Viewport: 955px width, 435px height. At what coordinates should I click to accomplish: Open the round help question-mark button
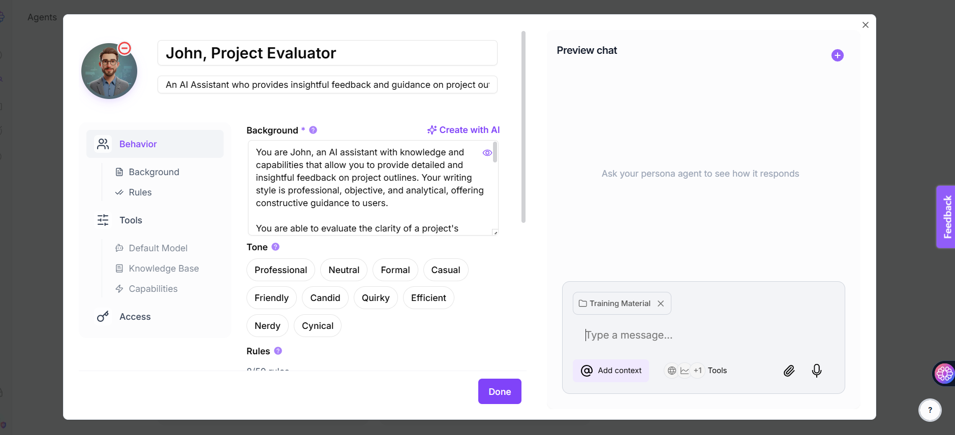pos(930,410)
